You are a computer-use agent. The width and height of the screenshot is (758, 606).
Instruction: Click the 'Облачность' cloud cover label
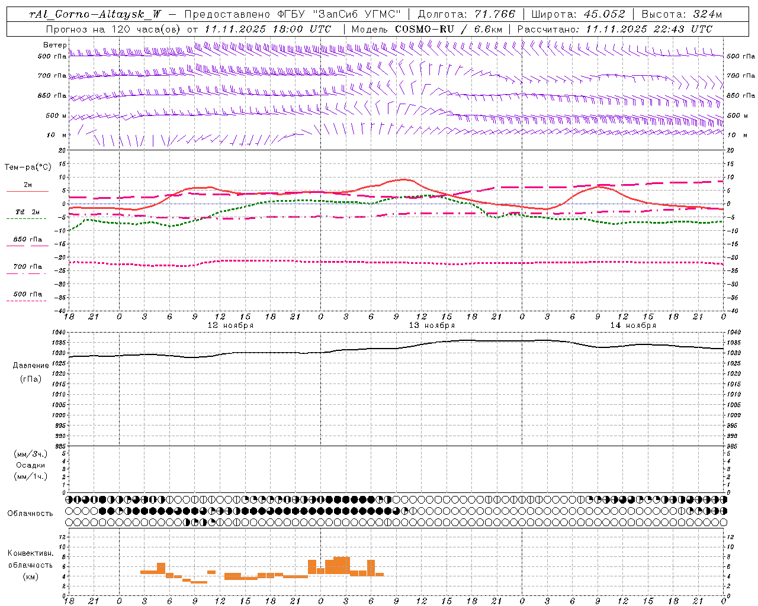point(30,514)
